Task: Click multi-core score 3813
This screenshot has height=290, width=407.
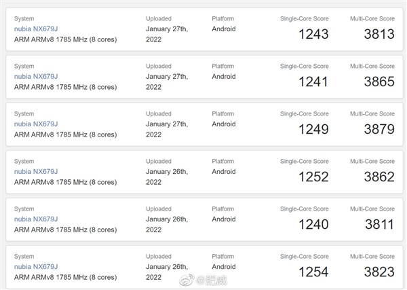Action: 379,34
